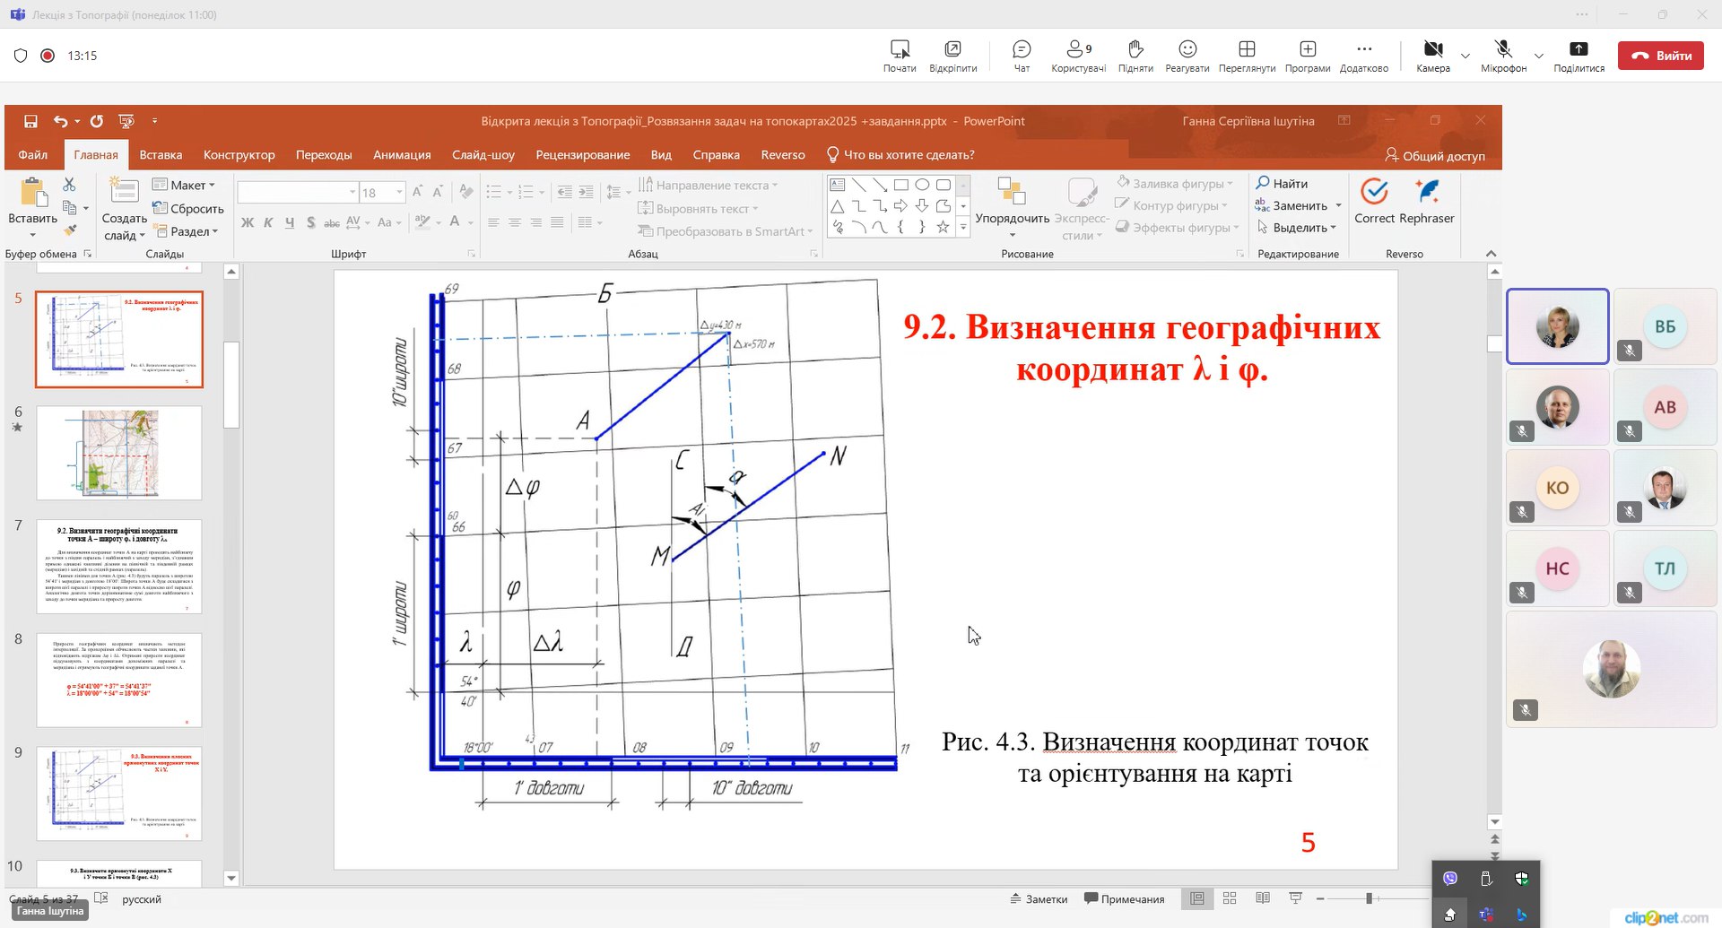
Task: Open Find in the editing group
Action: click(1283, 184)
